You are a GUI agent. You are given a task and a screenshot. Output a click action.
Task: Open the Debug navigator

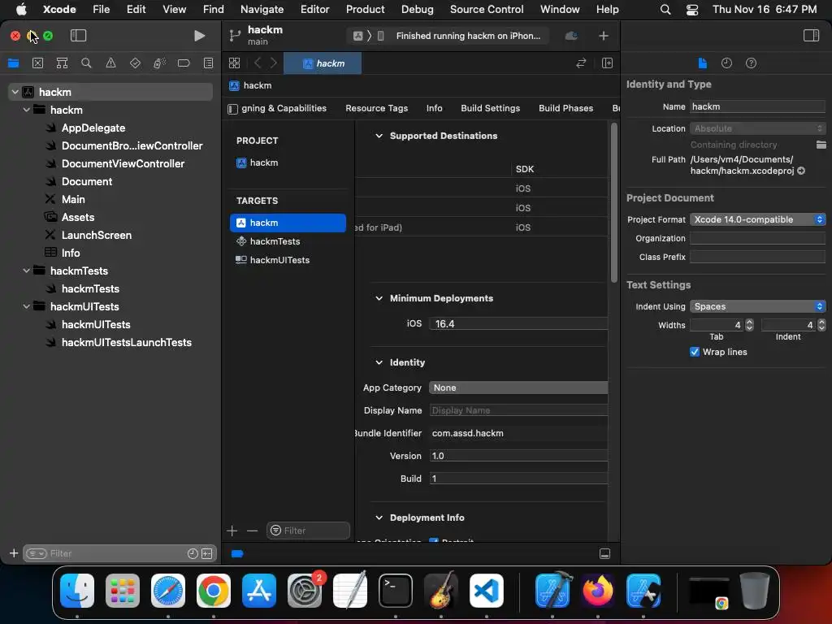pos(159,63)
